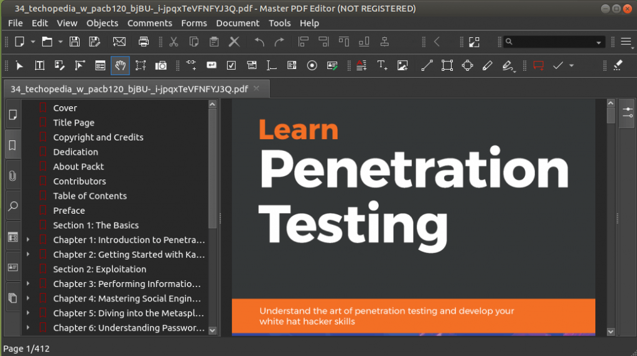Go to Copyright and Credits bookmark
The height and width of the screenshot is (356, 637).
pos(98,137)
